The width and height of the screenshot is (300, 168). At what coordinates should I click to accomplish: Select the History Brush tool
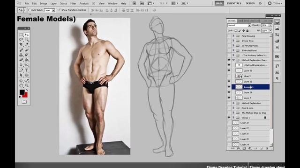click(27, 55)
